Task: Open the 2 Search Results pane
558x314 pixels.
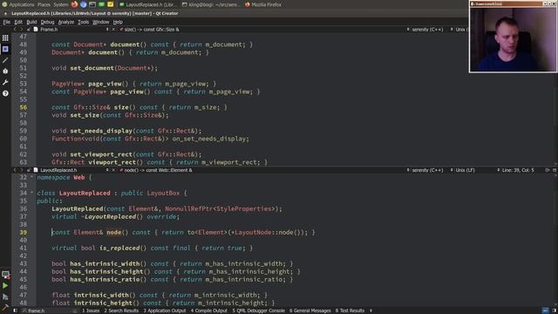Action: coord(121,311)
